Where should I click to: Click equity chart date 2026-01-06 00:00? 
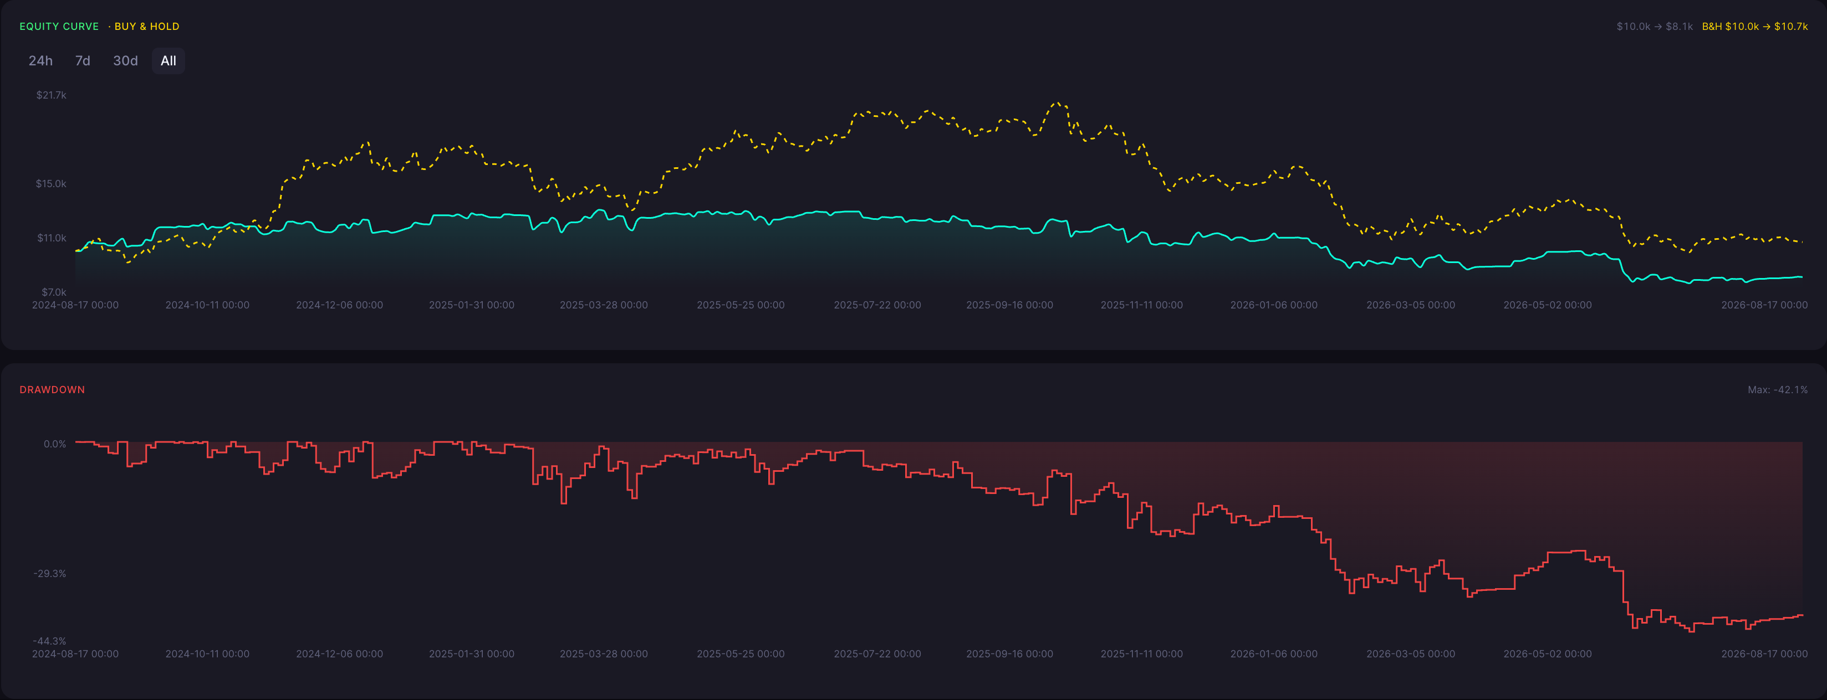(x=1274, y=305)
